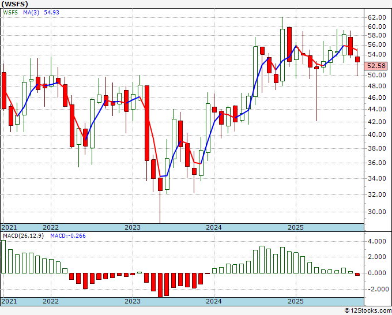The width and height of the screenshot is (392, 315).
Task: Click the 60.00 price axis label
Action: tap(377, 27)
